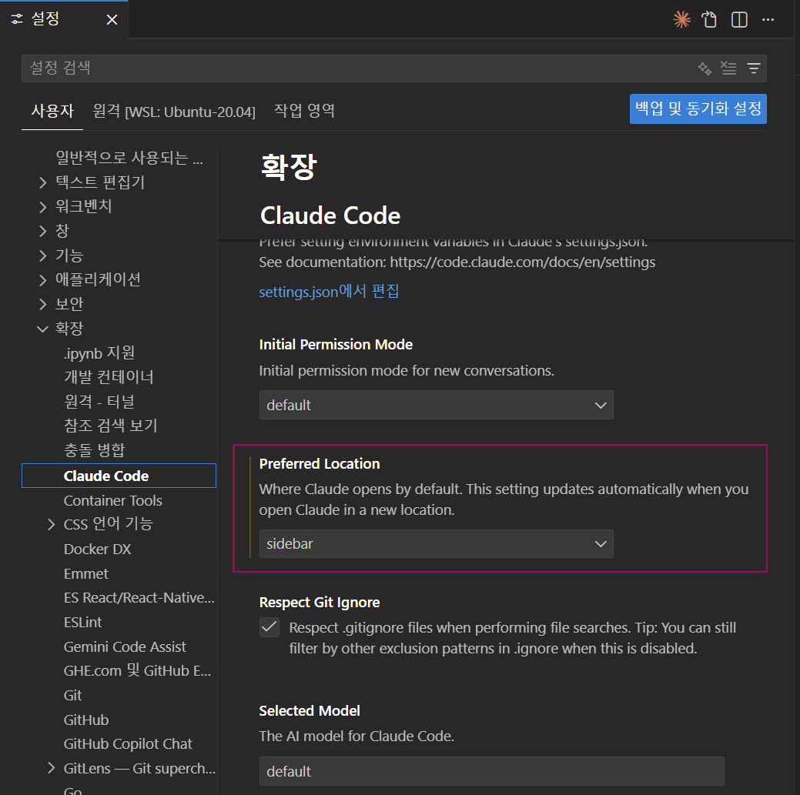This screenshot has height=795, width=800.
Task: Click the Selected Model input field
Action: click(x=491, y=771)
